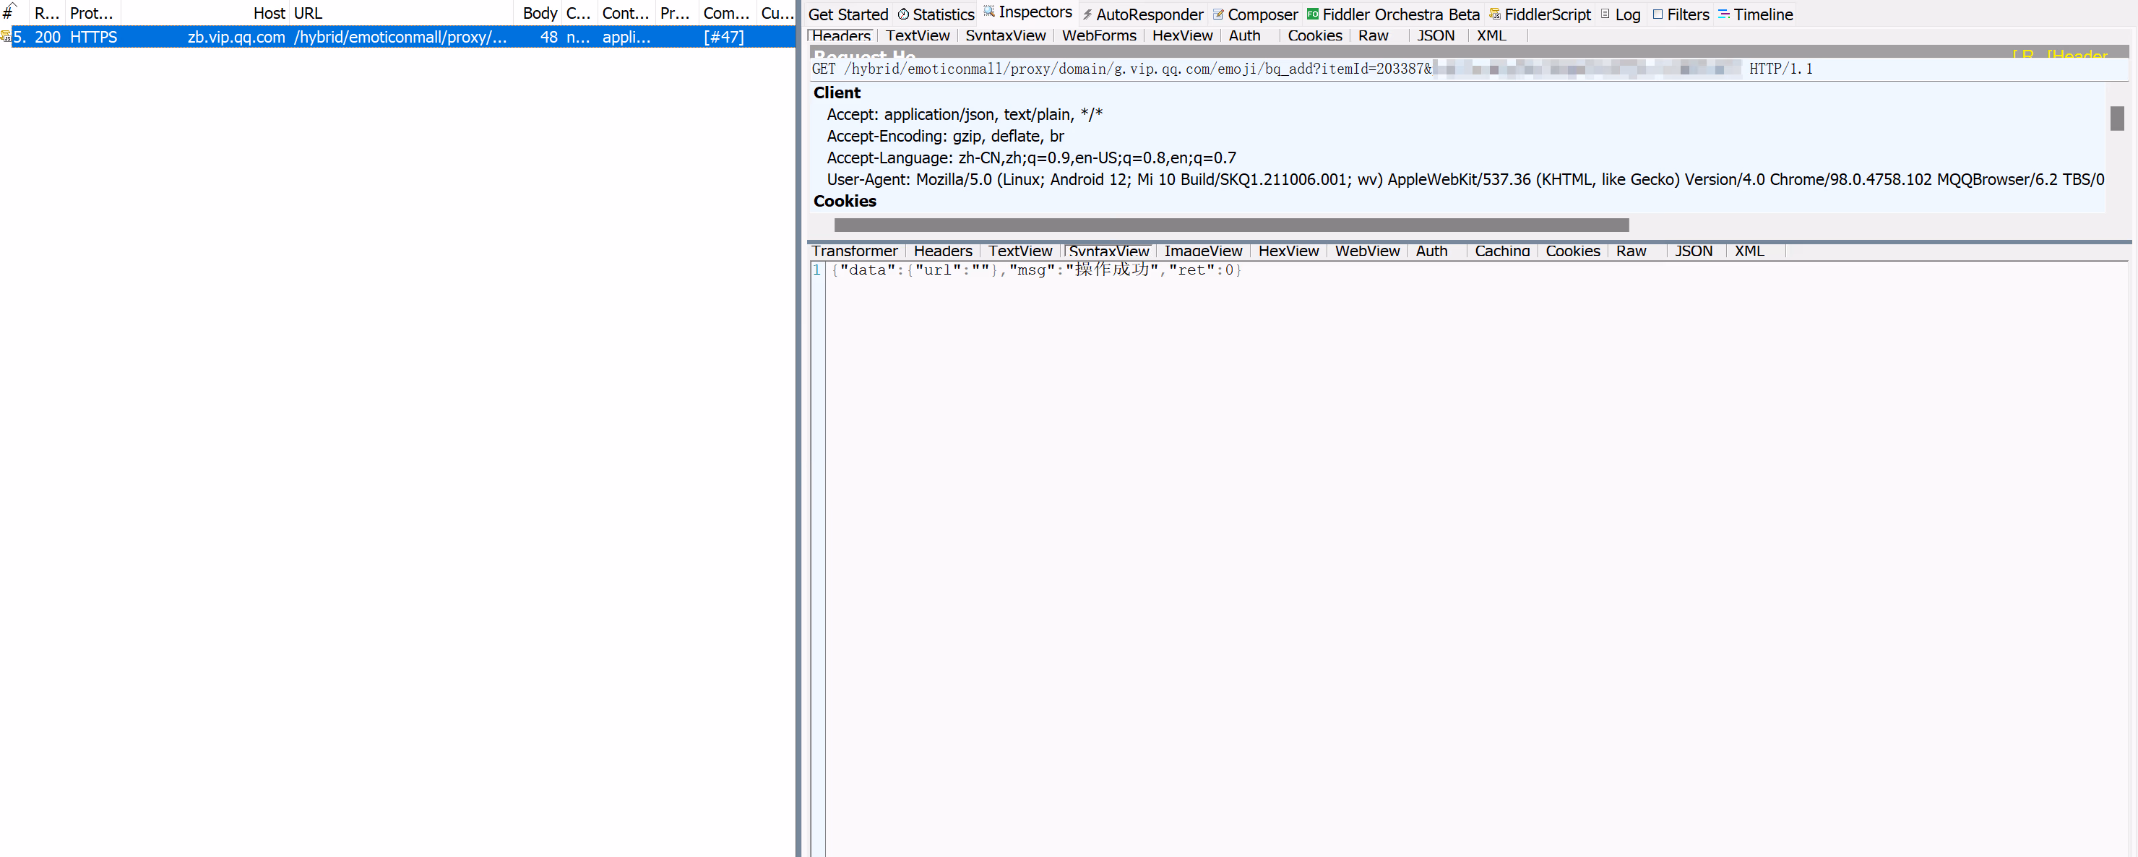Click the Body column header
2138x857 pixels.
540,13
